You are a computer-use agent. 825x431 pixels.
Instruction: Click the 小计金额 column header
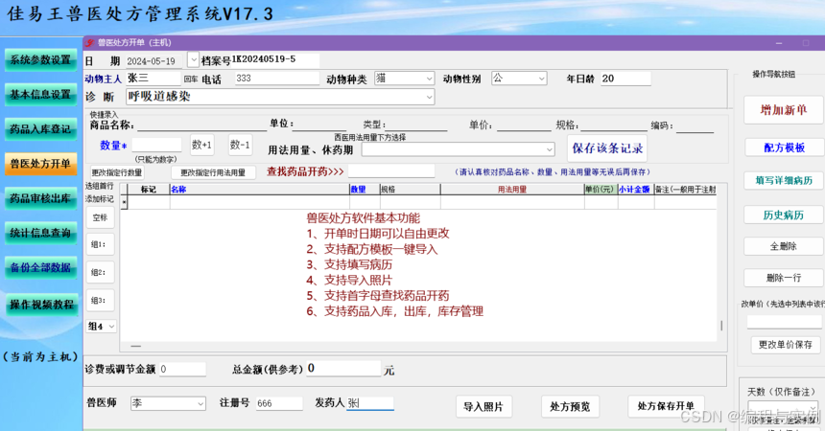click(636, 190)
